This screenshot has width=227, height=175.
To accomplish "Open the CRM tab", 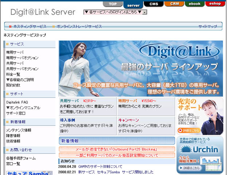I will 174,4.
